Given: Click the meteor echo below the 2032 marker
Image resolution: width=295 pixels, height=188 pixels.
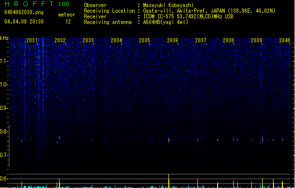Looking at the screenshot, I should coord(60,138).
